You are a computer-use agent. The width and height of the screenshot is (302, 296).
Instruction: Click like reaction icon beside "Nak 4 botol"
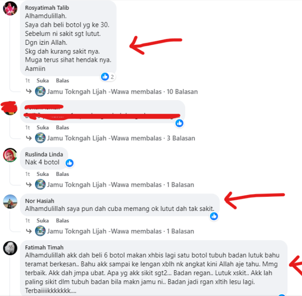click(x=70, y=163)
